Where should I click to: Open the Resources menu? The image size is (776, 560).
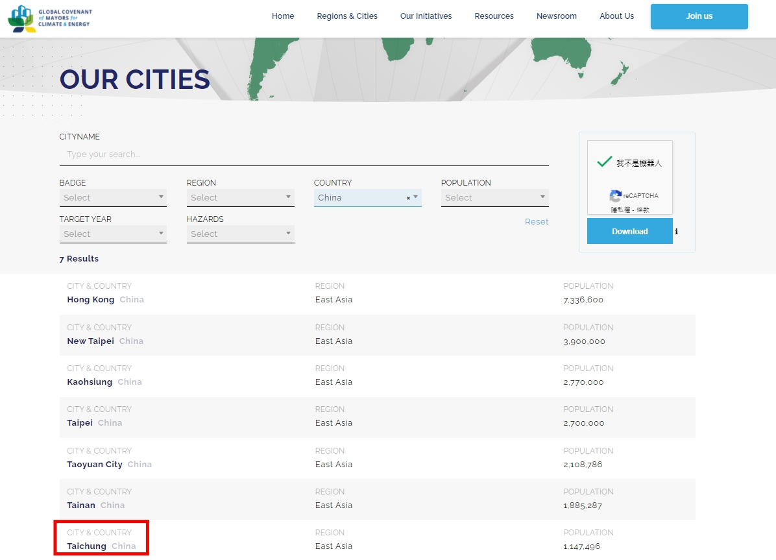(494, 16)
